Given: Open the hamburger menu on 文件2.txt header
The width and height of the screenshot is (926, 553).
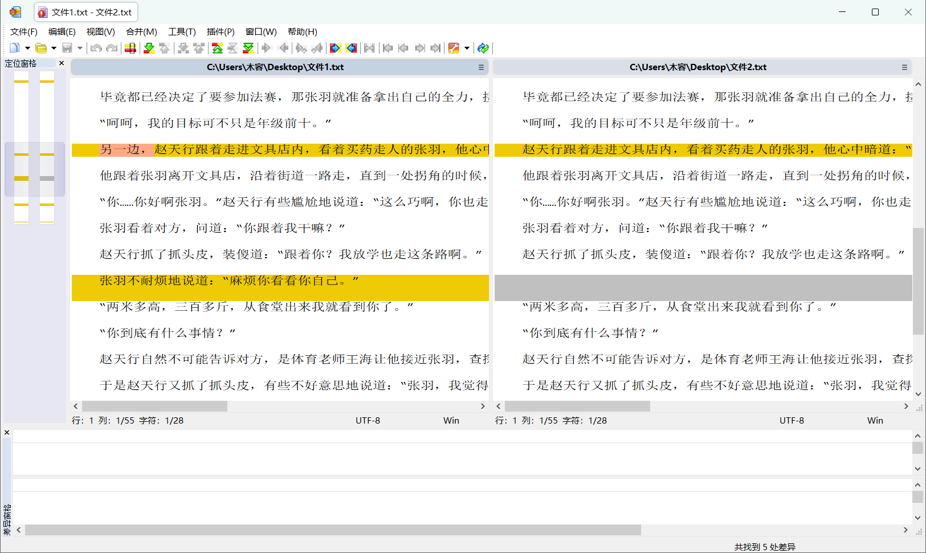Looking at the screenshot, I should point(904,67).
